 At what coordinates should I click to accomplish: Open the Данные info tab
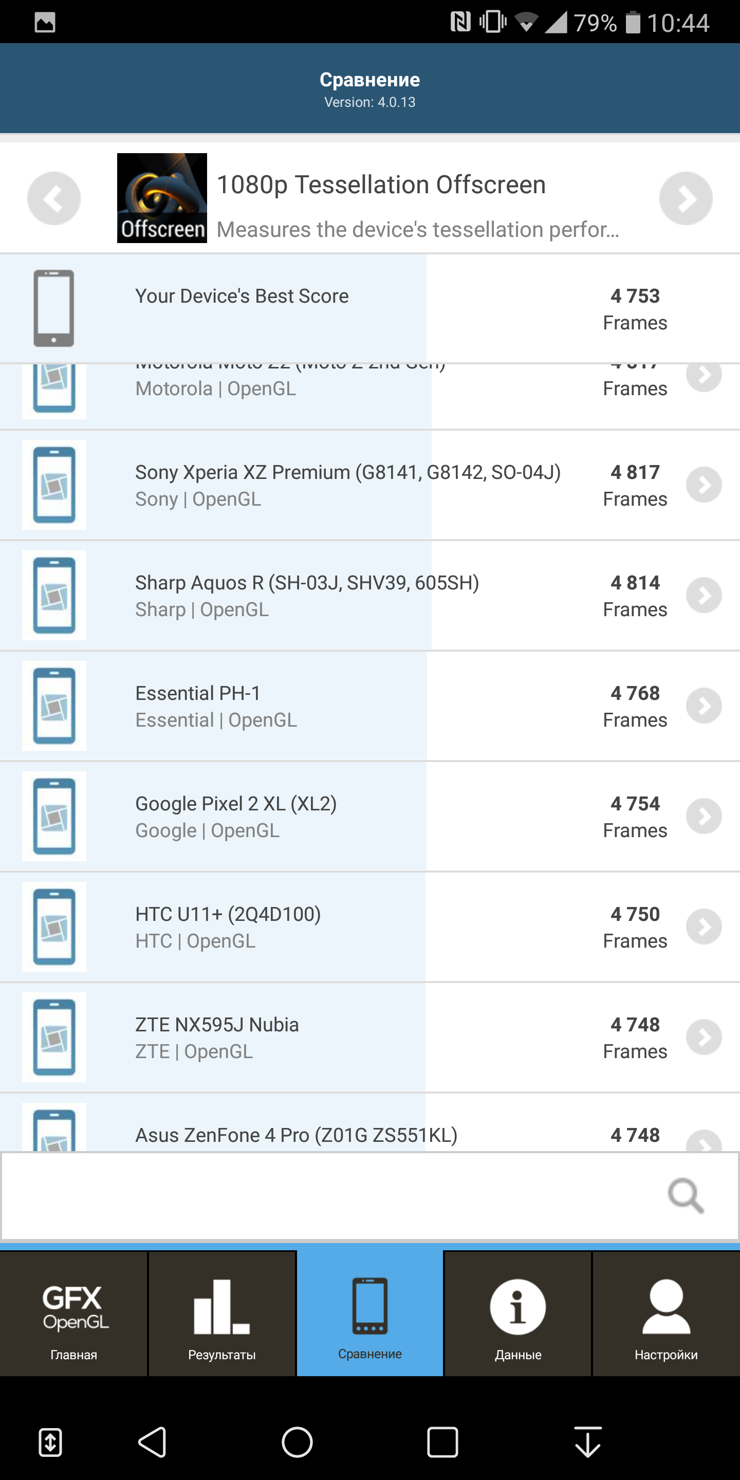click(518, 1313)
